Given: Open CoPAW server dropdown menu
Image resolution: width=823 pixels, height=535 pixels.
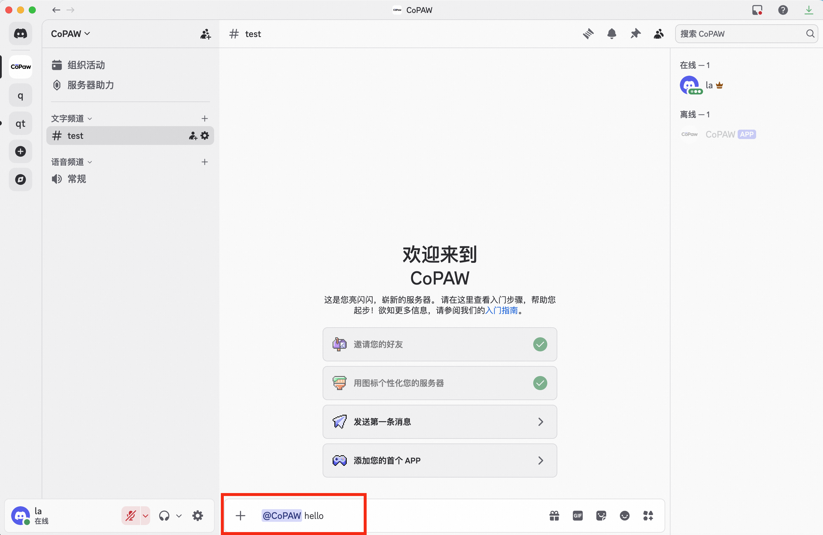Looking at the screenshot, I should (71, 33).
